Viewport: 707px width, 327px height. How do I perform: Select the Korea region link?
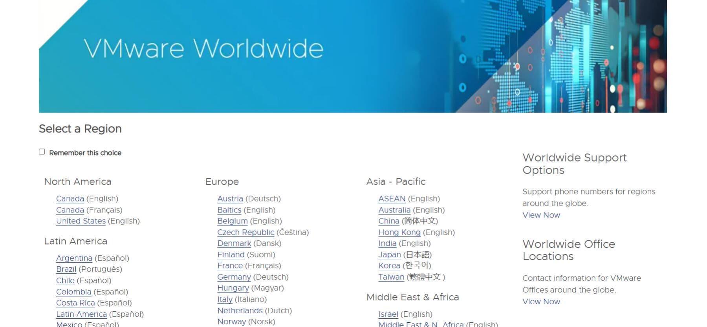389,266
